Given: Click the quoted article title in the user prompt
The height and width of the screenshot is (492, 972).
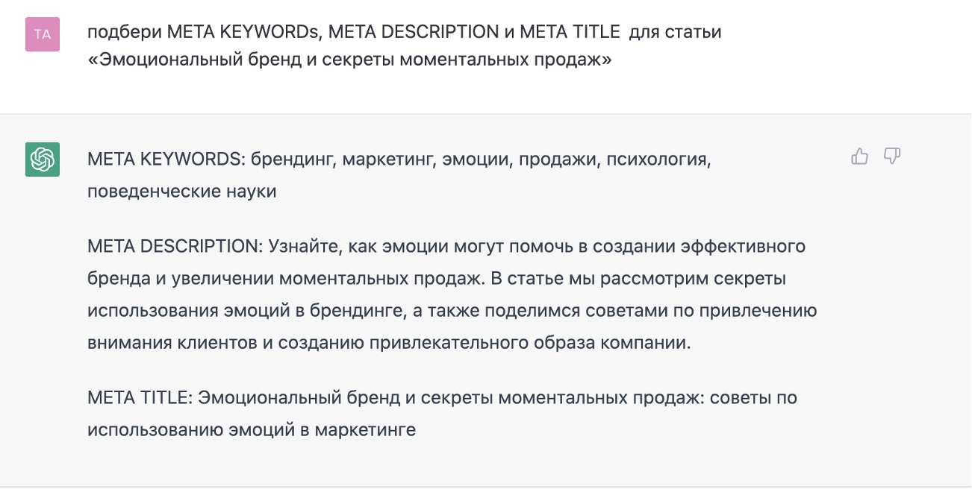Looking at the screenshot, I should click(x=349, y=59).
